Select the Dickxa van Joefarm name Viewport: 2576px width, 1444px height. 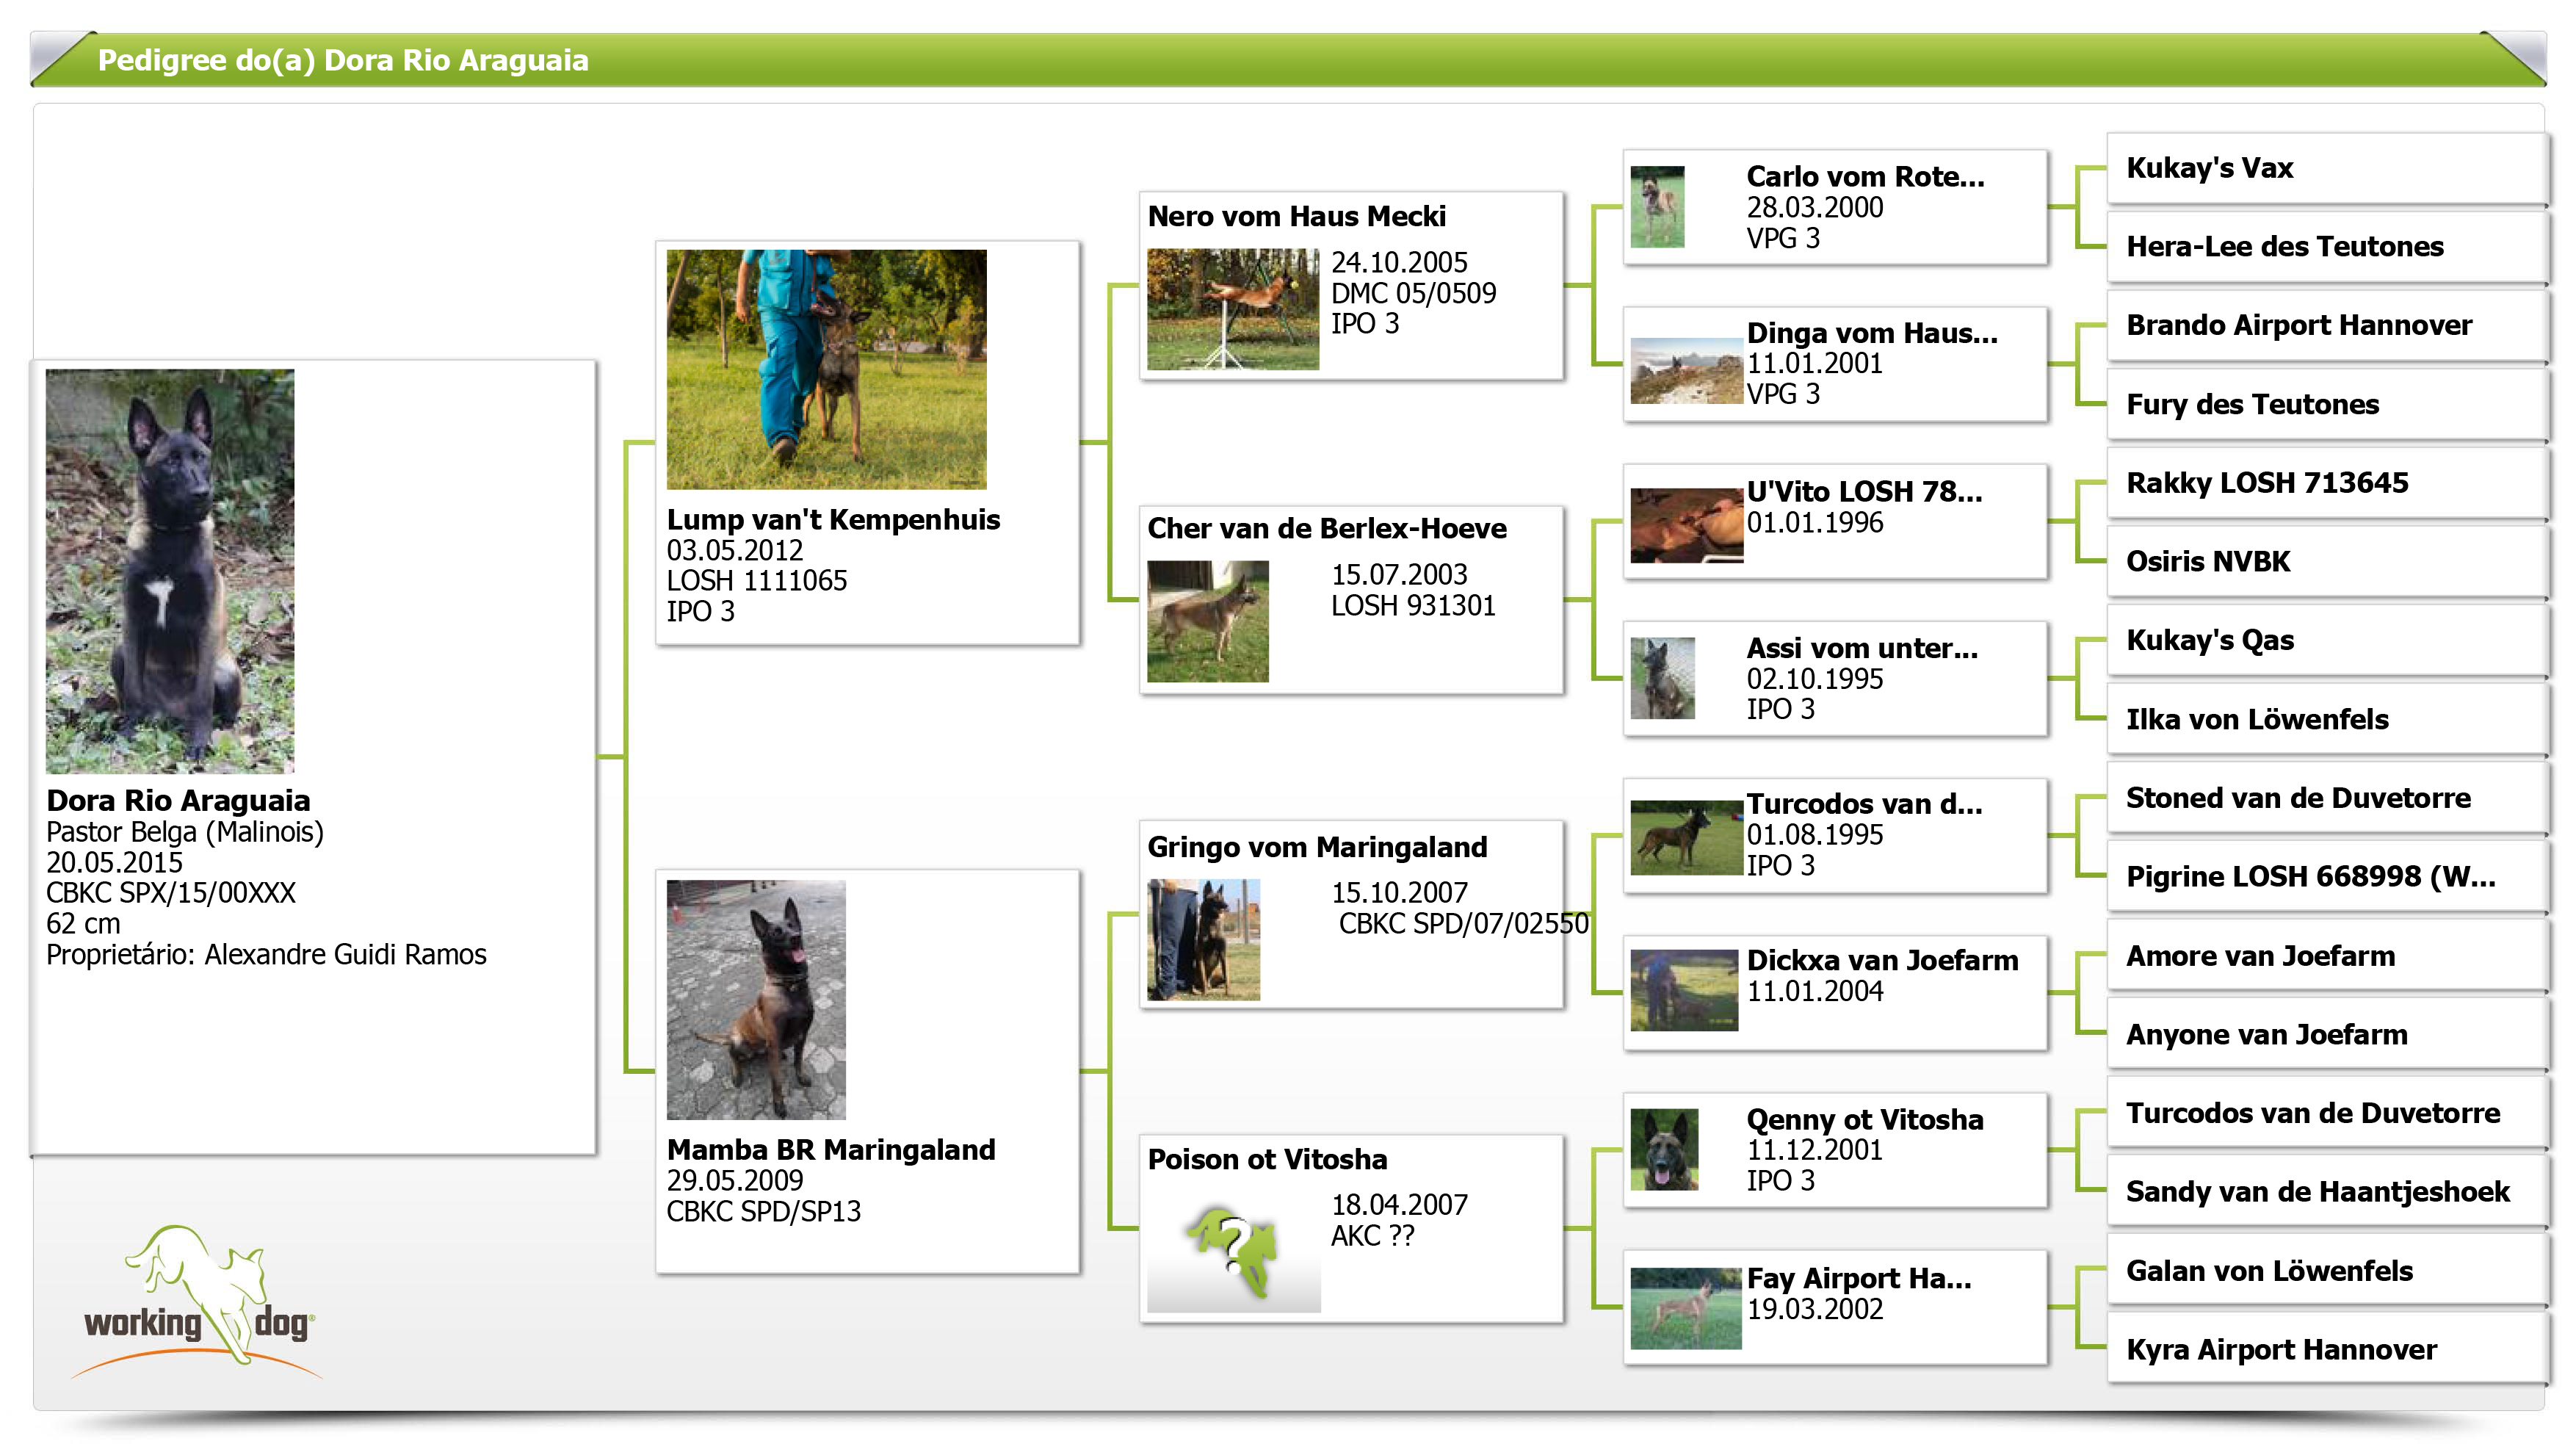point(1882,960)
